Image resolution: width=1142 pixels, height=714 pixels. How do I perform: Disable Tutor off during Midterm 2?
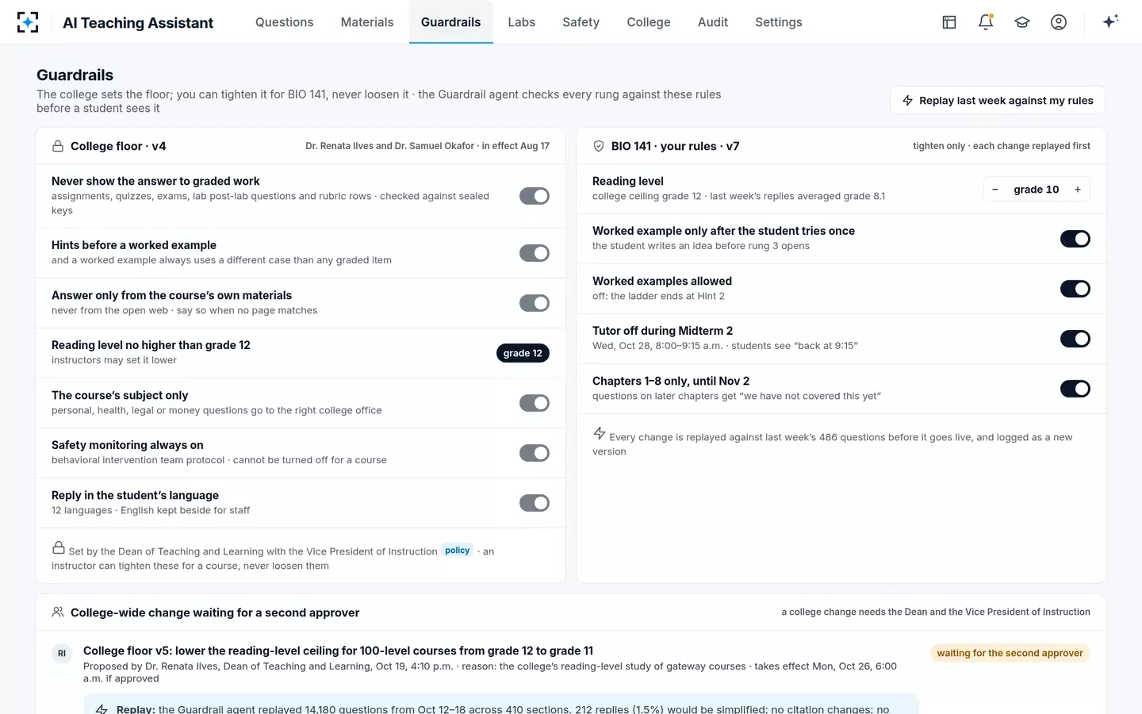(x=1075, y=339)
